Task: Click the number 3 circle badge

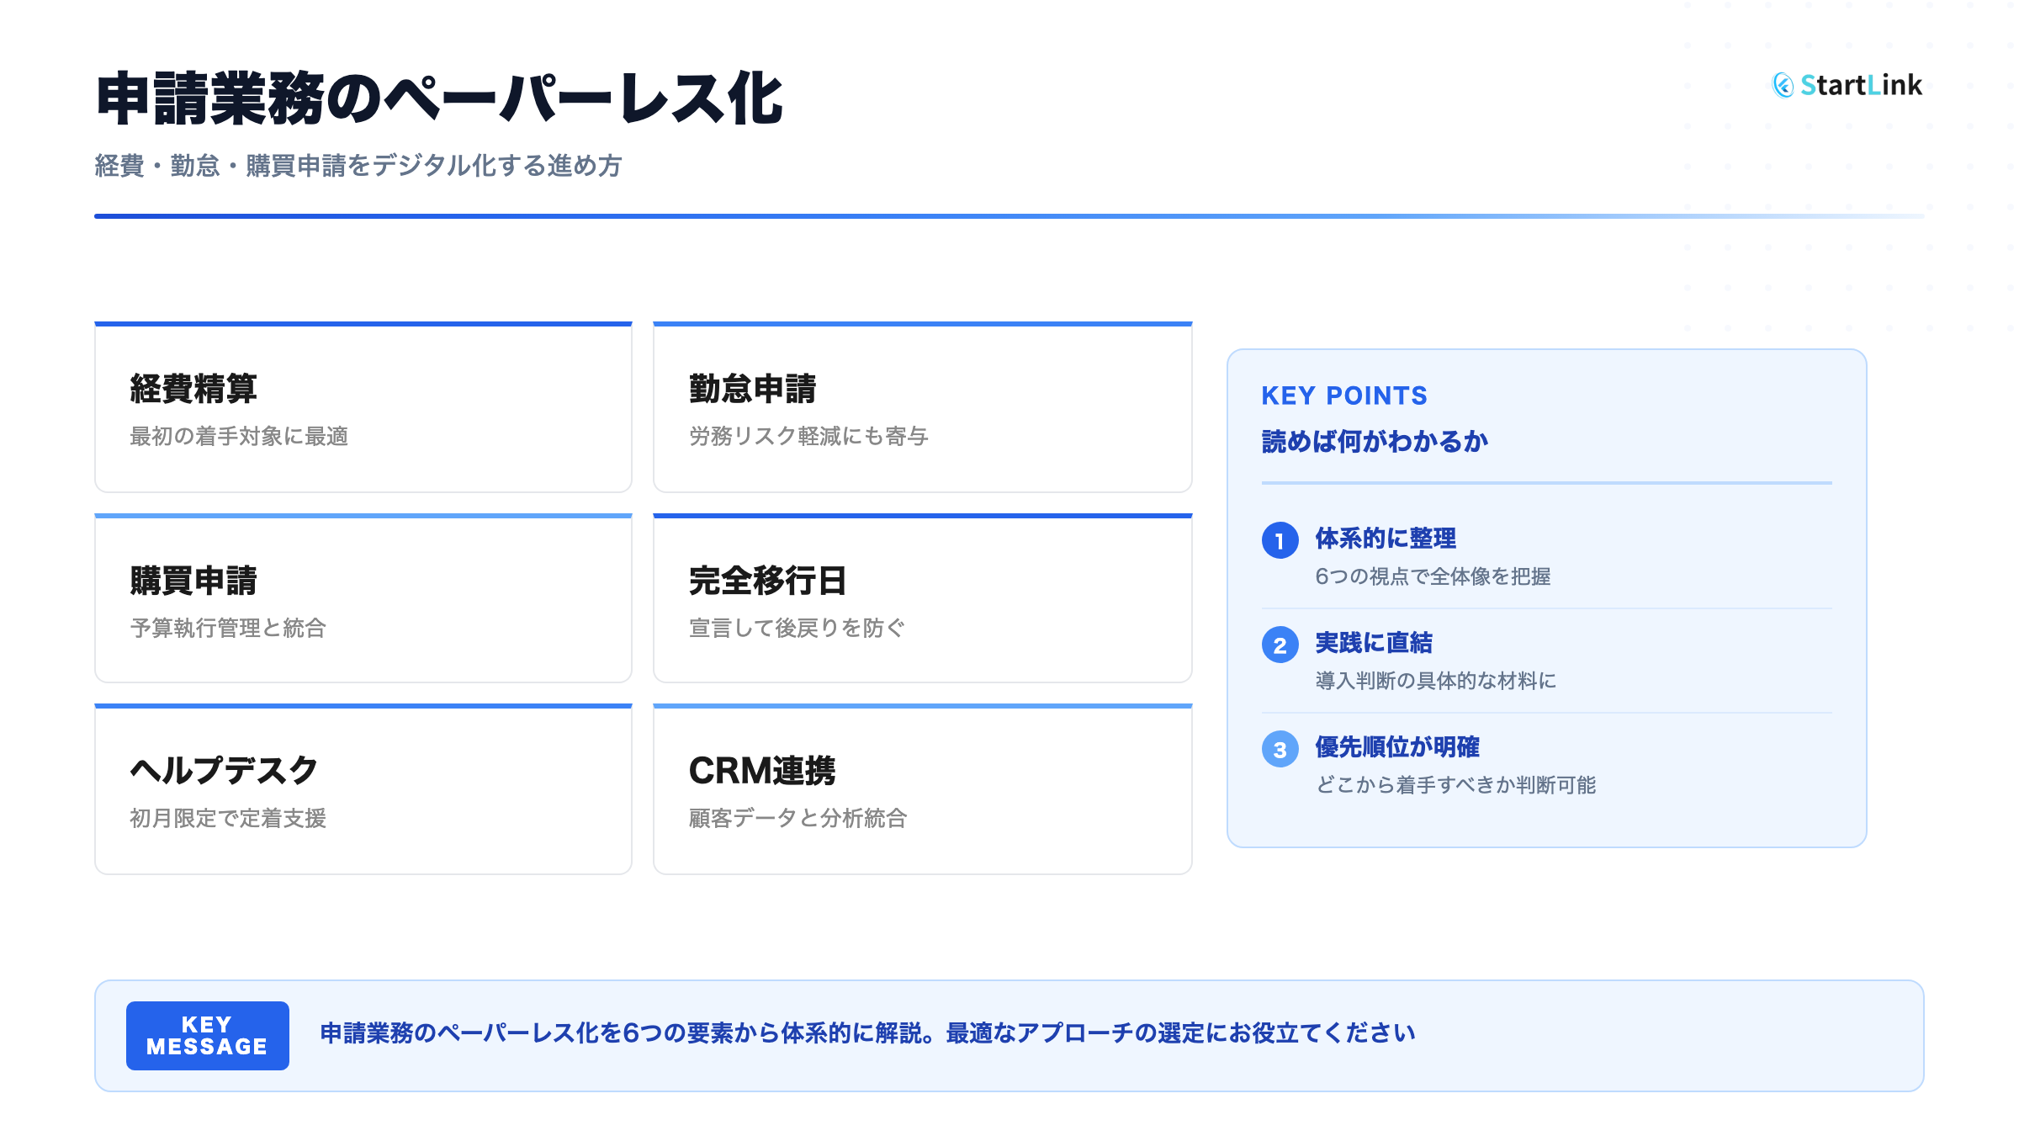Action: click(x=1280, y=749)
